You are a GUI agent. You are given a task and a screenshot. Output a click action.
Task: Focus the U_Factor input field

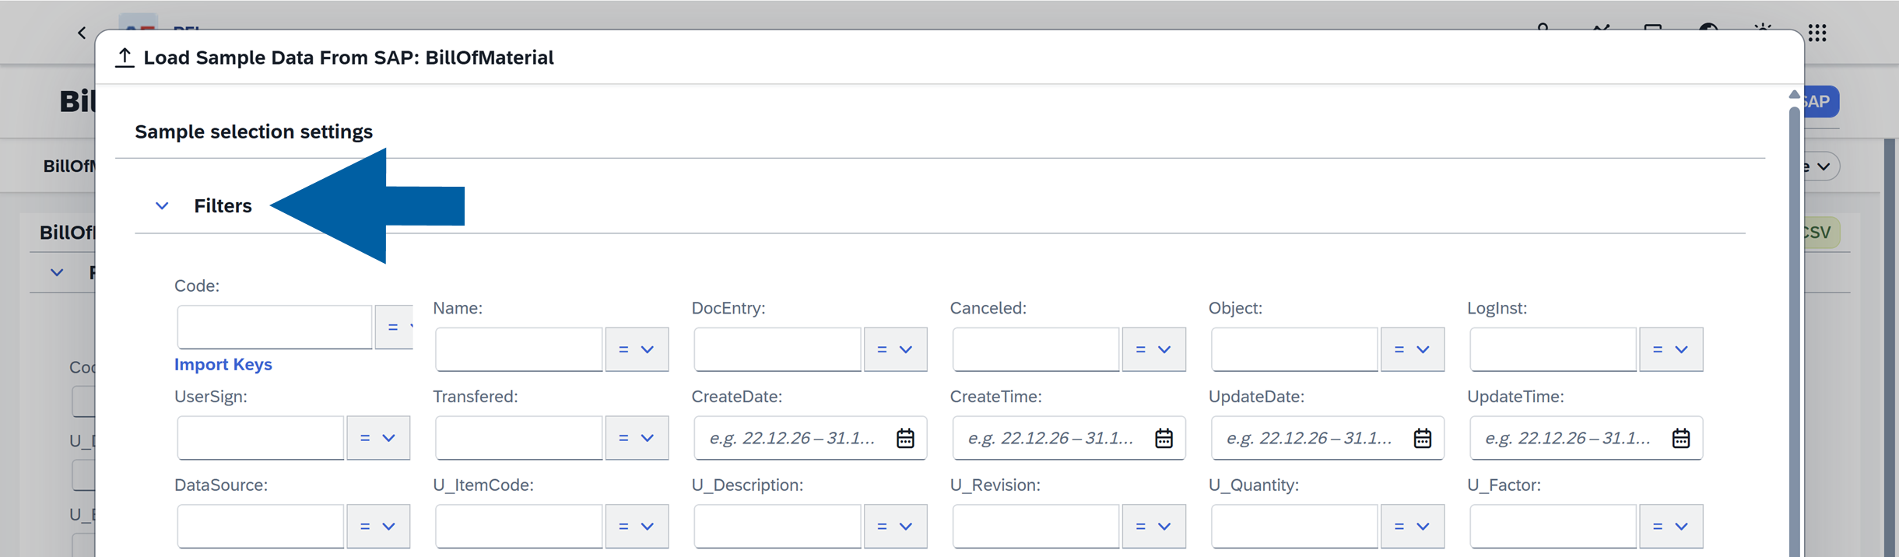click(1553, 527)
